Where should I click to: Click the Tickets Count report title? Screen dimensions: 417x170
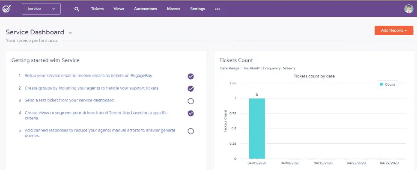pos(236,60)
